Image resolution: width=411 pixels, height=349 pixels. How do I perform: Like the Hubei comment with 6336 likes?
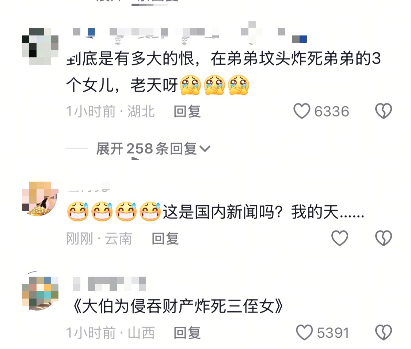pyautogui.click(x=302, y=111)
